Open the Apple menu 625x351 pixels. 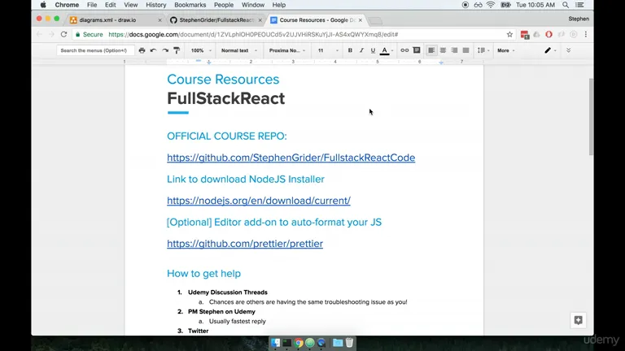[43, 5]
